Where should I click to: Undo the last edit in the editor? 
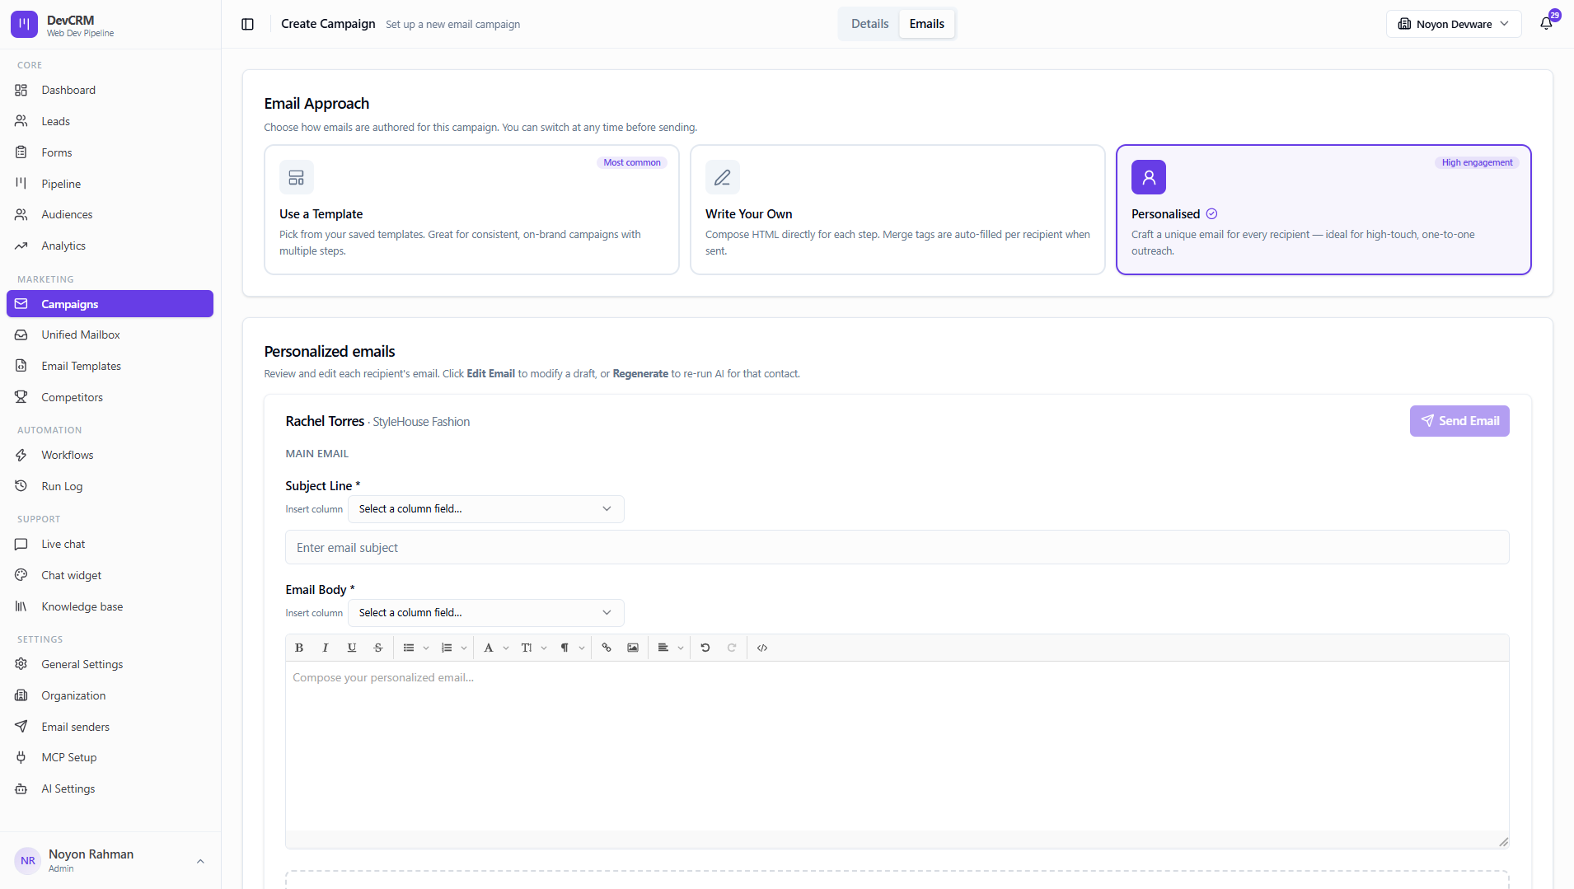pyautogui.click(x=705, y=648)
